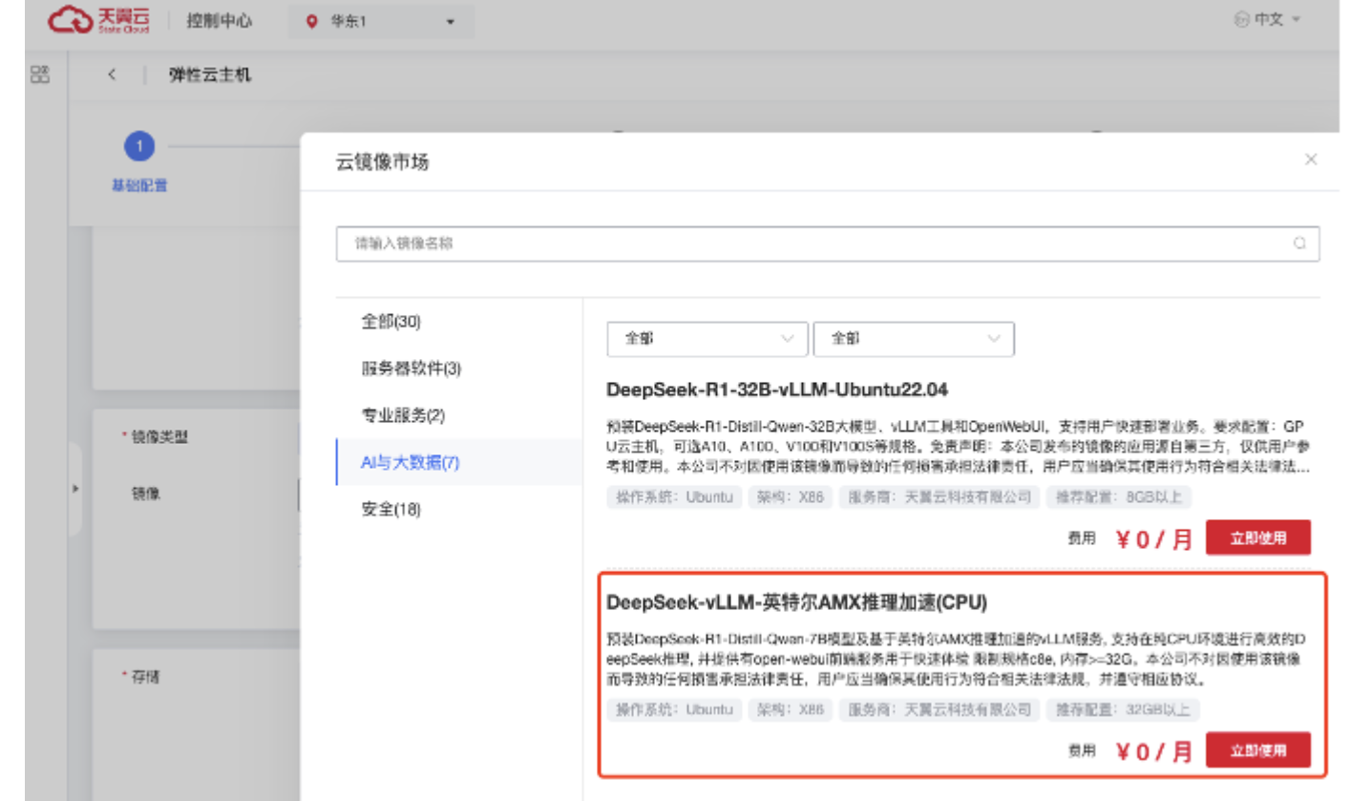Click the back arrow beside 弹性云主机

[112, 75]
